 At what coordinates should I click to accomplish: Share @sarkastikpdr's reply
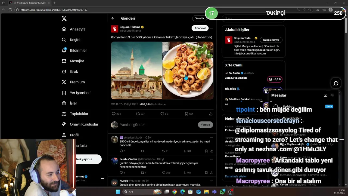click(x=212, y=151)
